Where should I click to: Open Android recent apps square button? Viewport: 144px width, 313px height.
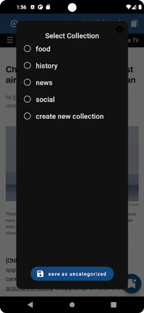pyautogui.click(x=113, y=305)
